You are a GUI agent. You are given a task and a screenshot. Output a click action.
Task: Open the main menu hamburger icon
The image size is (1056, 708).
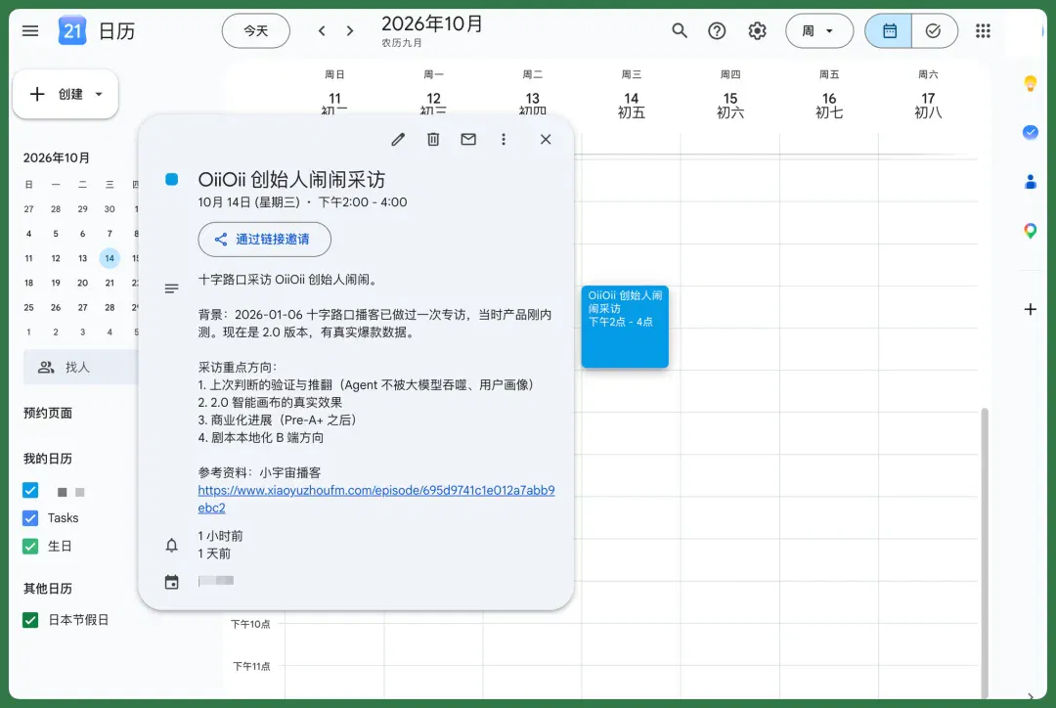pyautogui.click(x=30, y=31)
